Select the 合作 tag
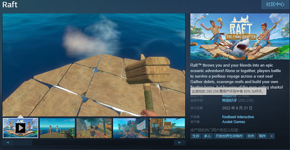 251,136
